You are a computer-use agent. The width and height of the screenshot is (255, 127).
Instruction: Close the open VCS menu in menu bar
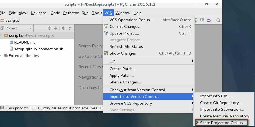108,13
